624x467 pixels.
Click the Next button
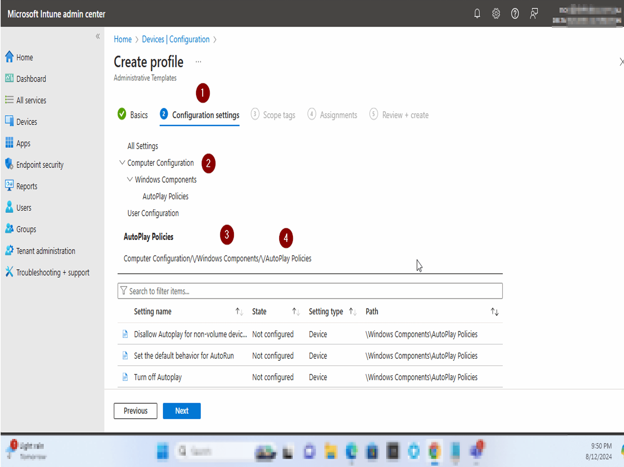[182, 411]
